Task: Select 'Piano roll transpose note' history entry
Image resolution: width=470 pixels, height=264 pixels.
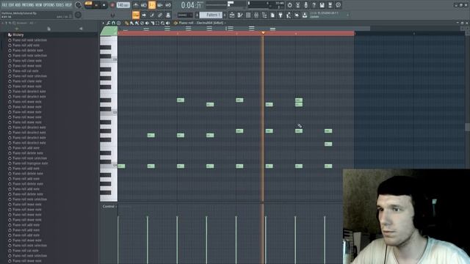Action: tap(30, 163)
